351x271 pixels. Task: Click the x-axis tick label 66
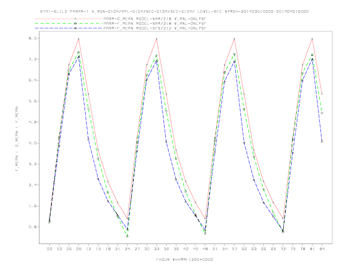tap(264, 249)
